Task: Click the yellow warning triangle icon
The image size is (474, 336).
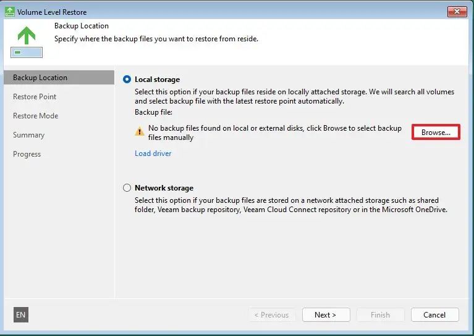Action: pos(140,131)
